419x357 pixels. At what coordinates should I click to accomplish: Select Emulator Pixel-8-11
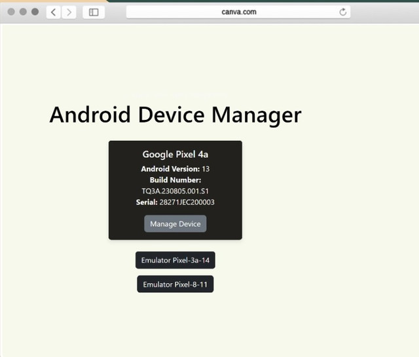(x=175, y=284)
